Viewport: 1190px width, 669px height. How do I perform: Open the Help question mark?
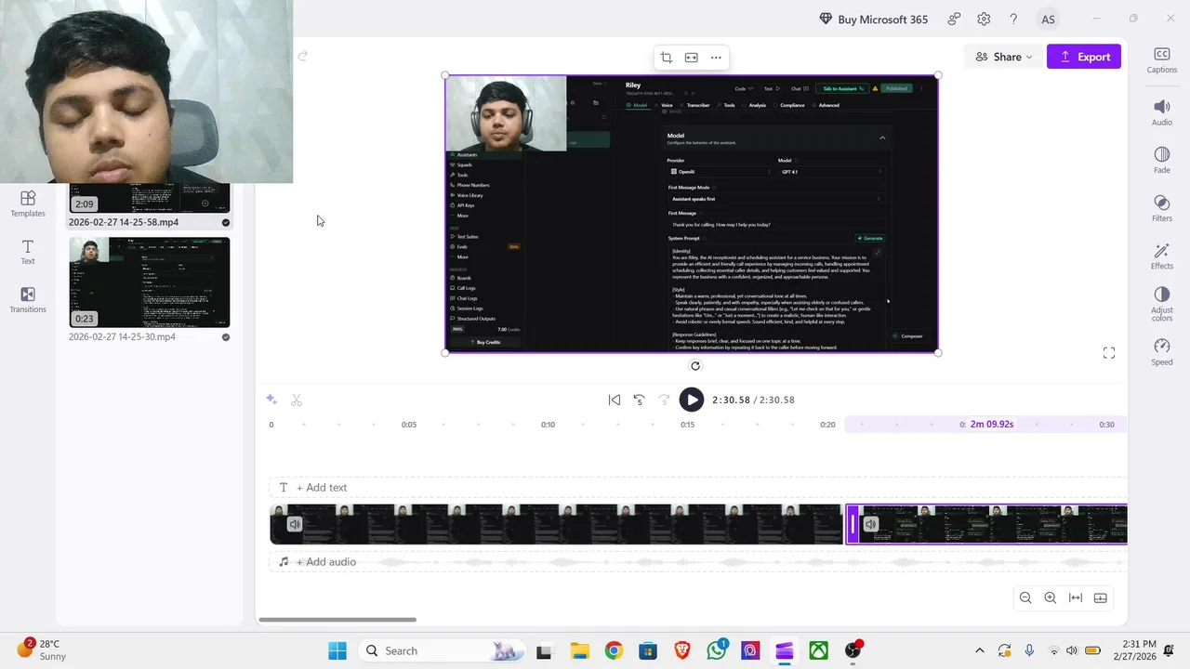(x=1013, y=19)
